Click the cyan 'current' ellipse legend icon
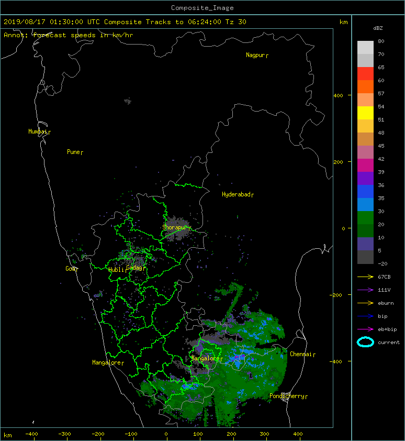 pyautogui.click(x=365, y=343)
